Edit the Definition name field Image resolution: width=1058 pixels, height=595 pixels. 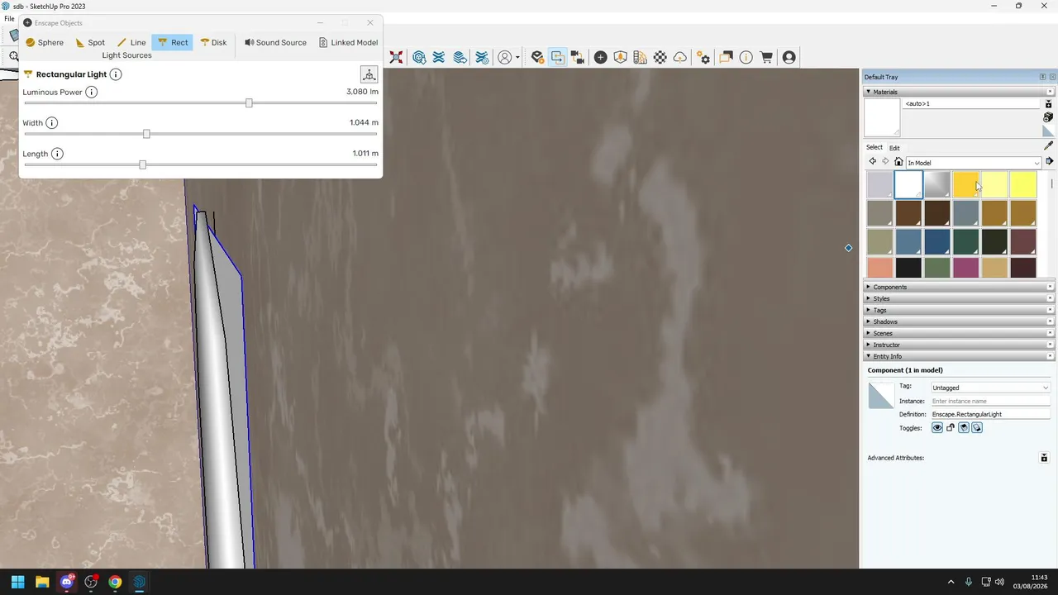(990, 414)
